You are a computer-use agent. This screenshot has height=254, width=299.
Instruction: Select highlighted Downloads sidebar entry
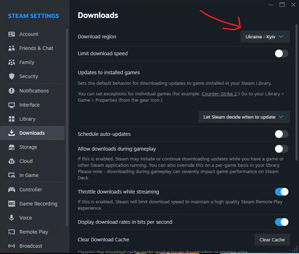(x=32, y=133)
